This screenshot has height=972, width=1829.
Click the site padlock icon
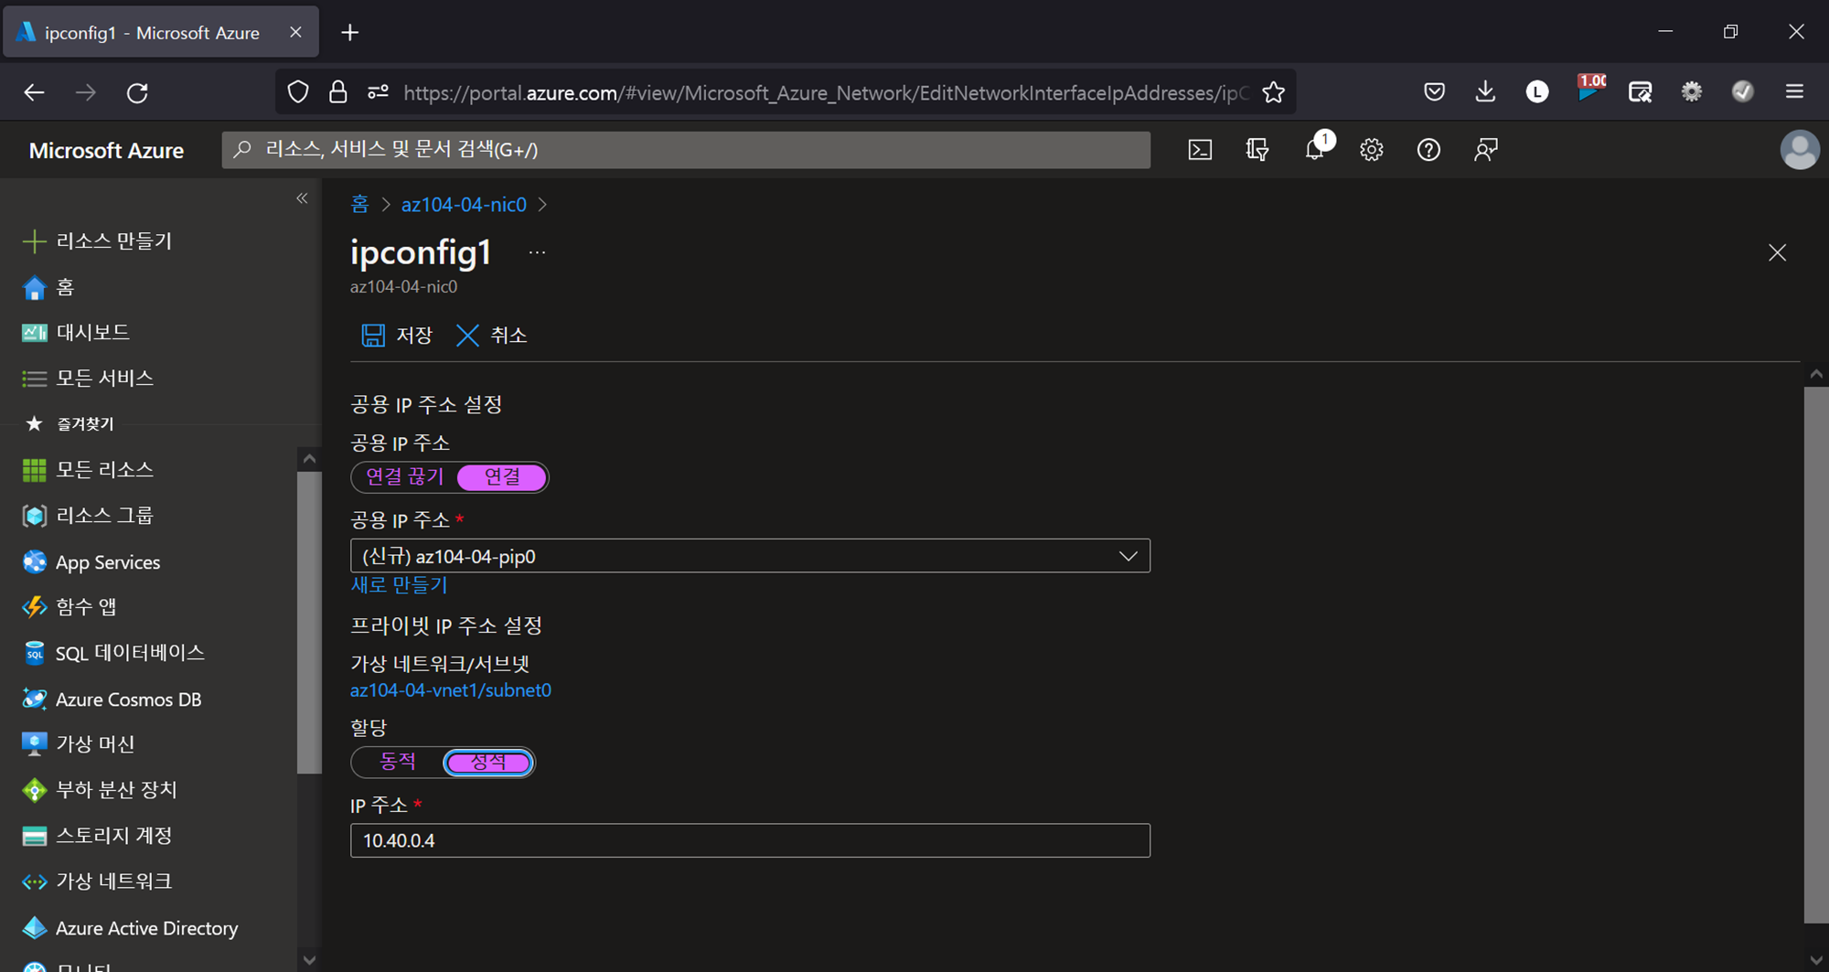[x=338, y=92]
